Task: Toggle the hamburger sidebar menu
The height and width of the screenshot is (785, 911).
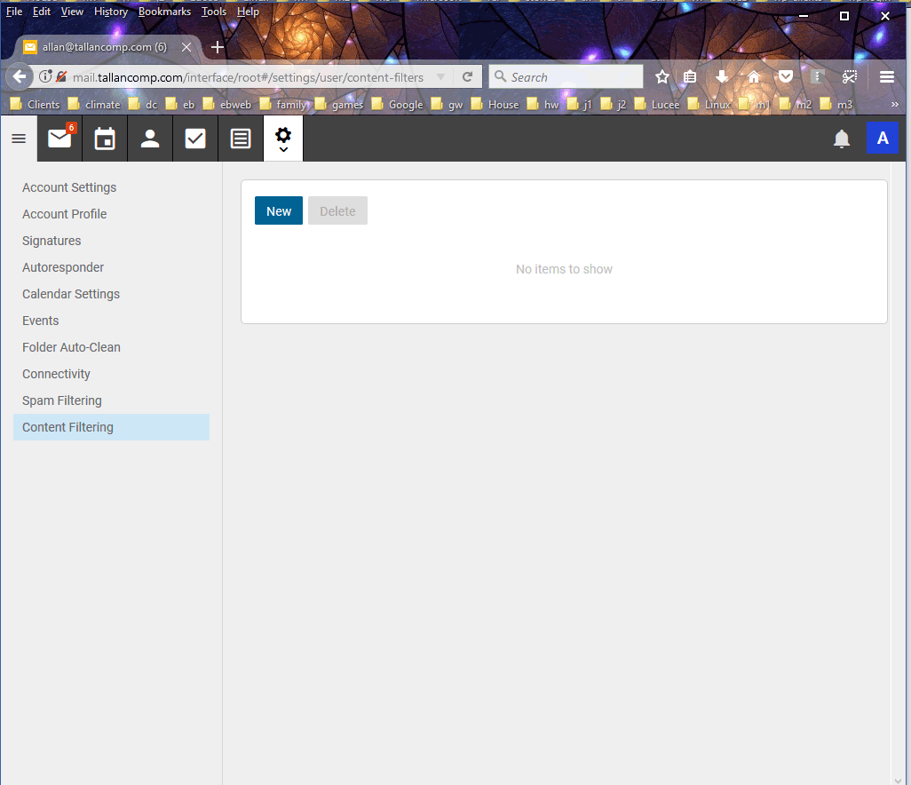Action: (x=19, y=139)
